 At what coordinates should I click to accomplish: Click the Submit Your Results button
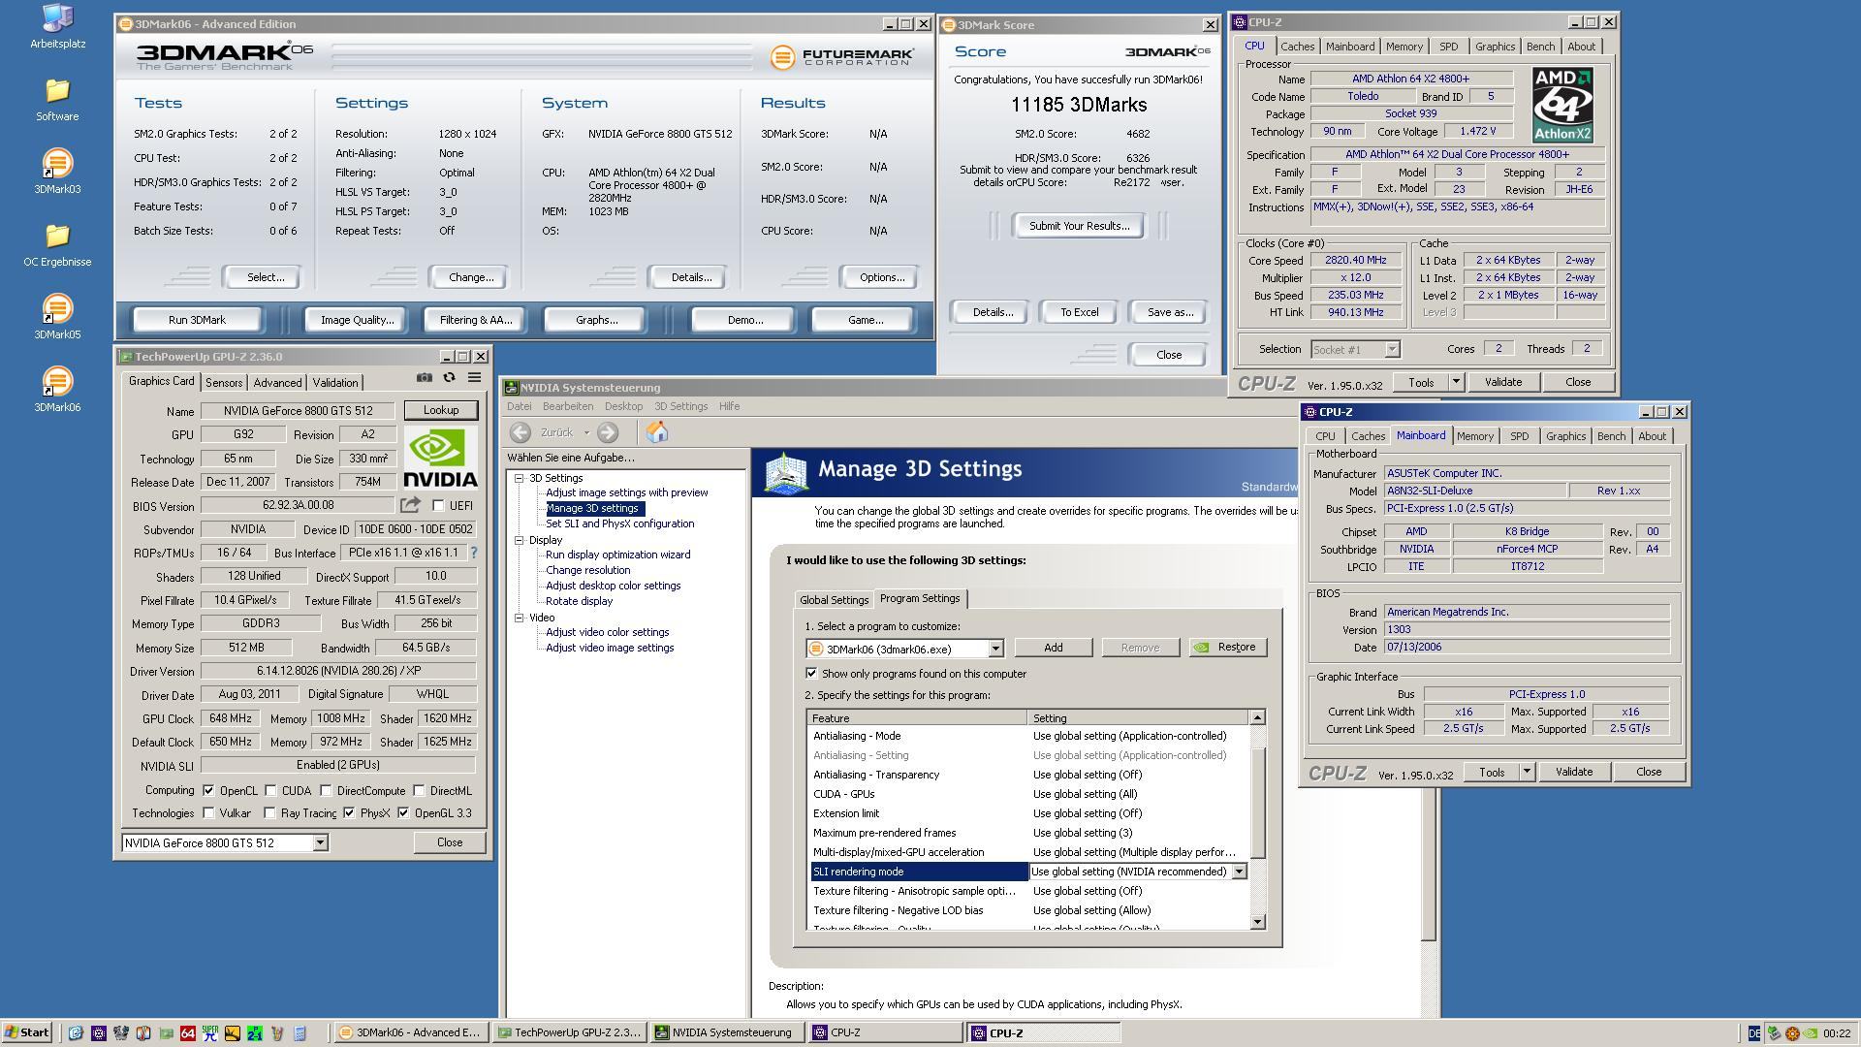(1079, 226)
